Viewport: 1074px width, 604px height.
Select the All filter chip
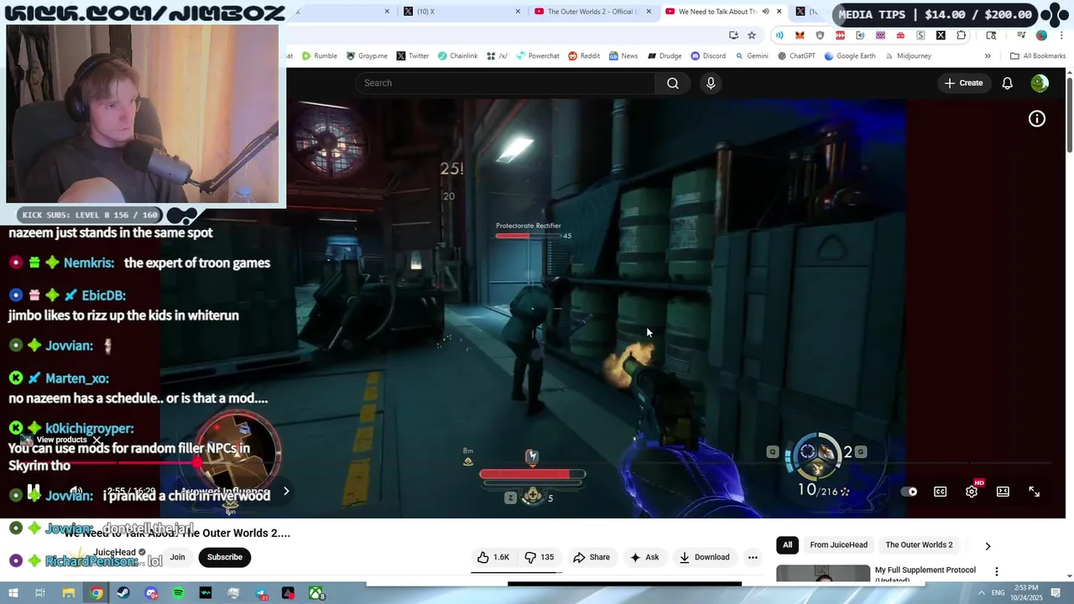pyautogui.click(x=787, y=545)
